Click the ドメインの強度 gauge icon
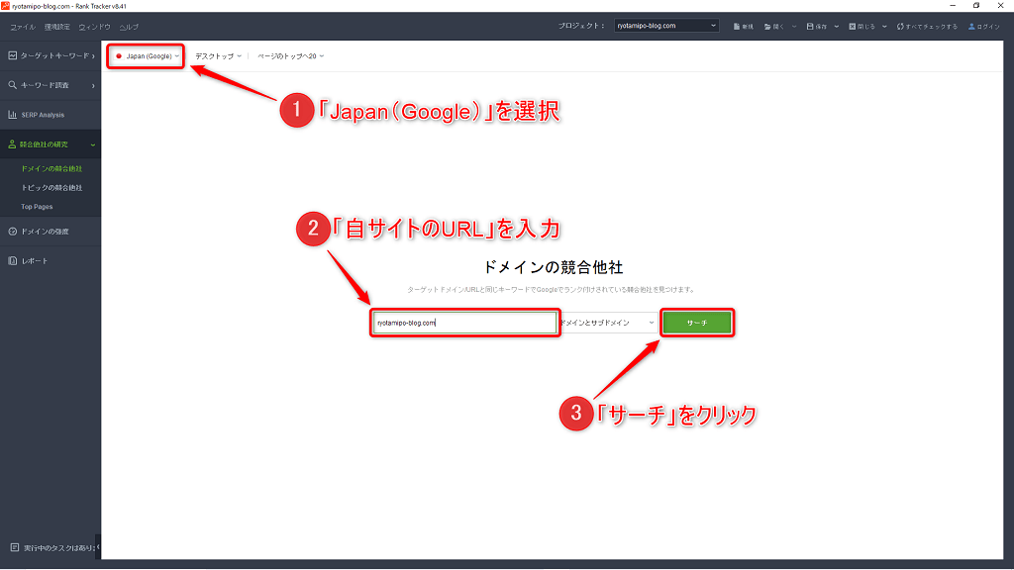Screen dimensions: 1014x570 tap(12, 232)
